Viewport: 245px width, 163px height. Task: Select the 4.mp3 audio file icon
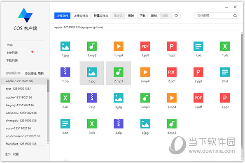(172, 124)
